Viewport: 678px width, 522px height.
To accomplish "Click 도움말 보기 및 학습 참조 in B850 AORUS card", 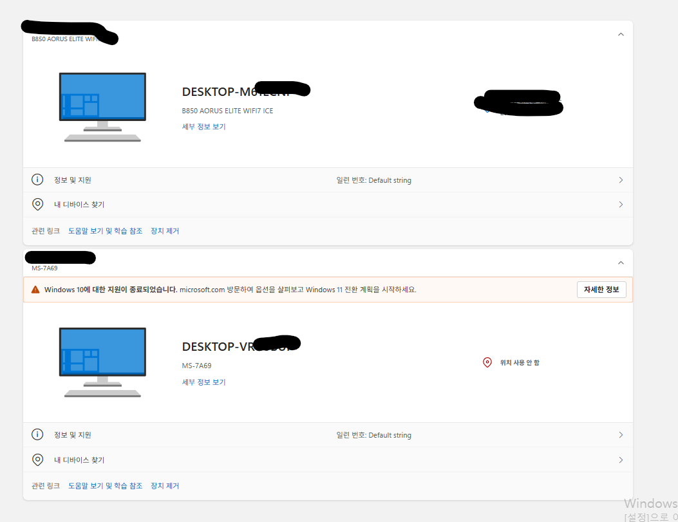I will tap(105, 231).
